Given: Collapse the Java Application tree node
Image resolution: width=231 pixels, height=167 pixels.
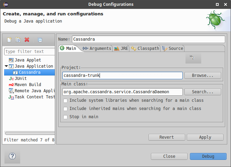Looking at the screenshot, I should click(6, 66).
